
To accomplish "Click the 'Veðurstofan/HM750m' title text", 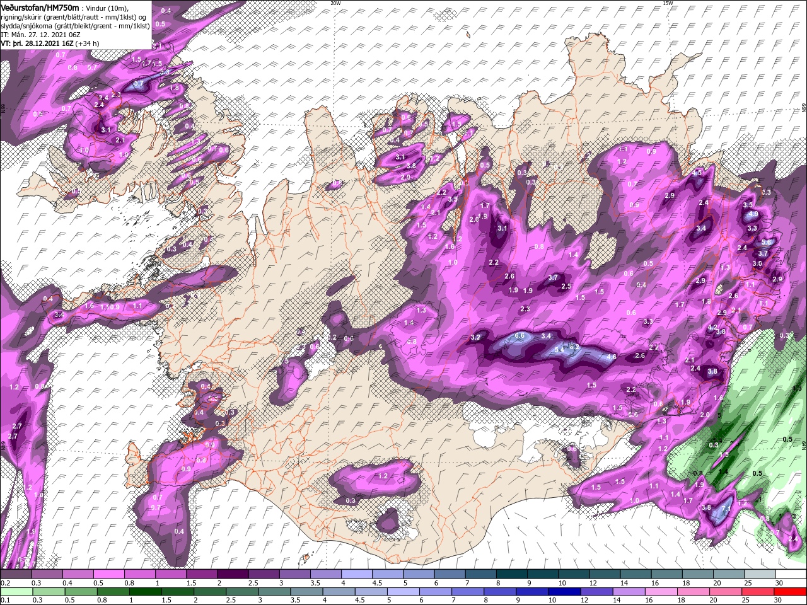I will 40,7.
